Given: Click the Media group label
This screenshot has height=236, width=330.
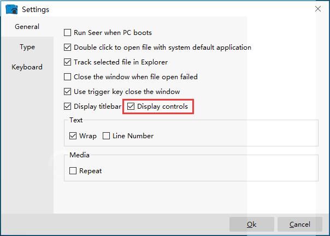Looking at the screenshot, I should [x=79, y=155].
